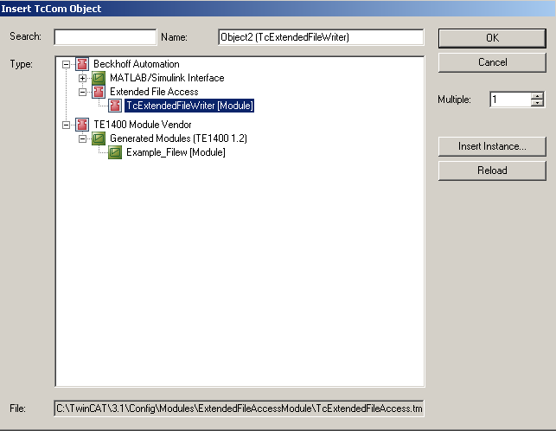Screen dimensions: 556x431
Task: Click the red TE1400 Module Vendor icon
Action: click(x=82, y=125)
